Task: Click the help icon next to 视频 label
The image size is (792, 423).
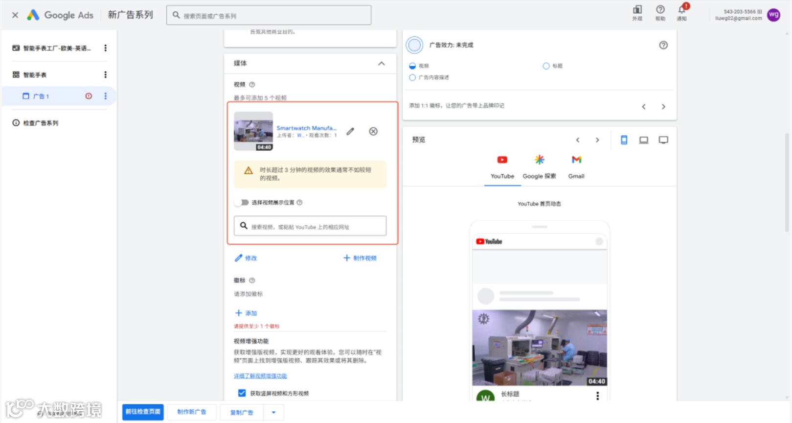Action: [x=252, y=85]
